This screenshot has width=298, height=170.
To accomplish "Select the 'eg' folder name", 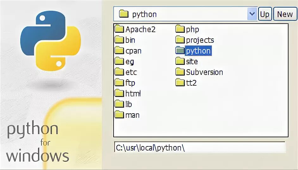I will 130,62.
